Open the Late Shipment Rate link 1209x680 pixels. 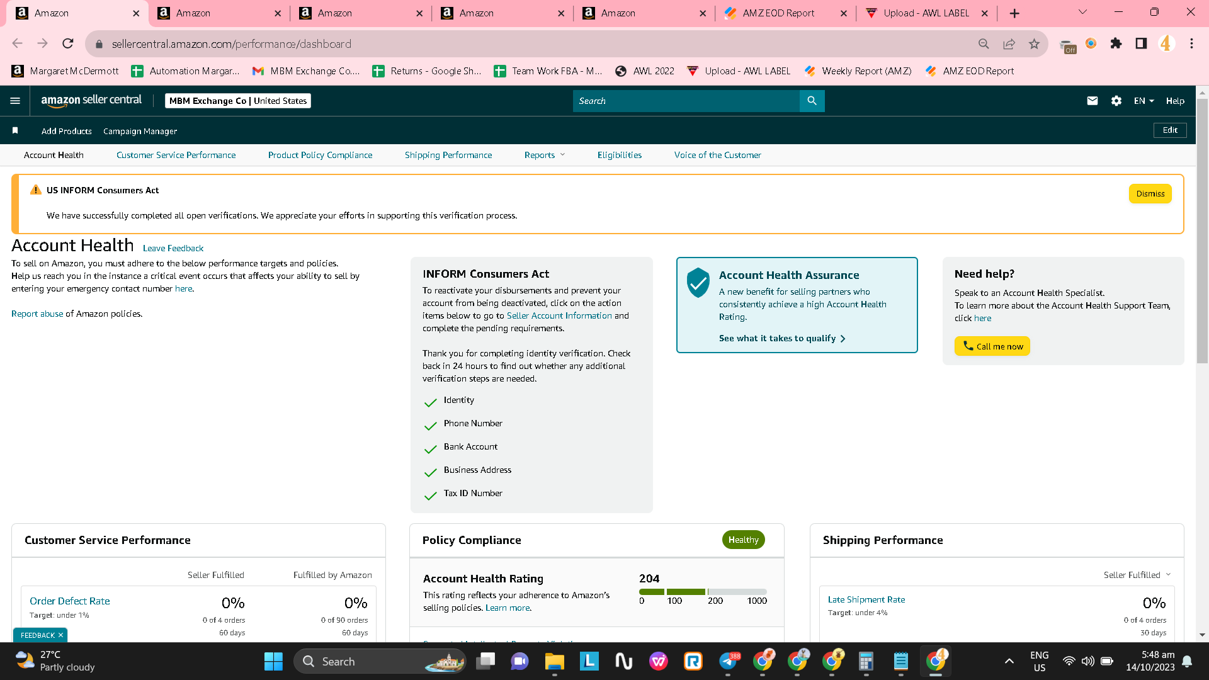click(x=866, y=599)
